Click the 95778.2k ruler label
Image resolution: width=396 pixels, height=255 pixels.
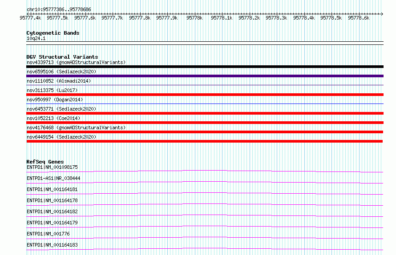coord(249,18)
